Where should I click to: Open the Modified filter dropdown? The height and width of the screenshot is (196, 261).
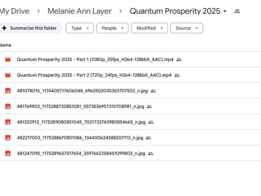click(x=149, y=28)
